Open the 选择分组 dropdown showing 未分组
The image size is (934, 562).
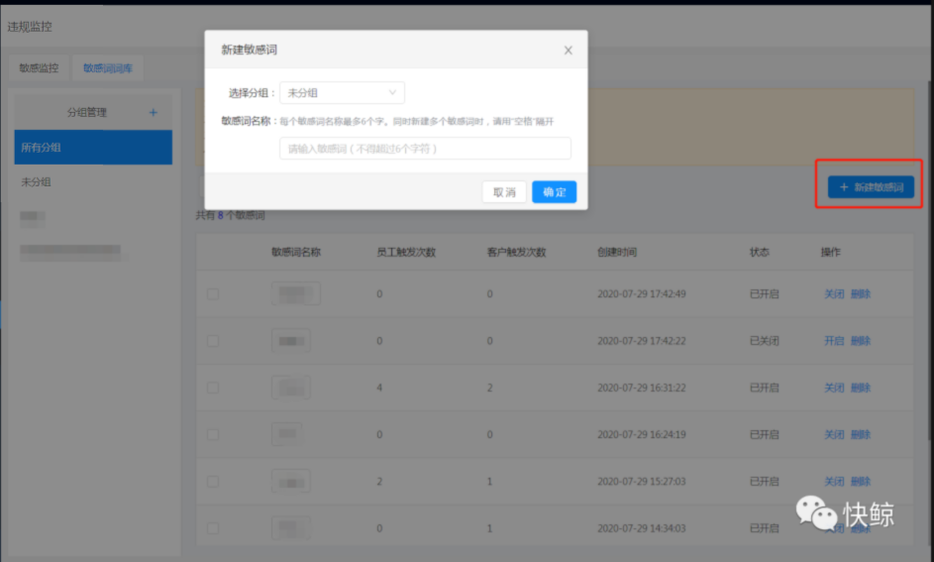[342, 93]
